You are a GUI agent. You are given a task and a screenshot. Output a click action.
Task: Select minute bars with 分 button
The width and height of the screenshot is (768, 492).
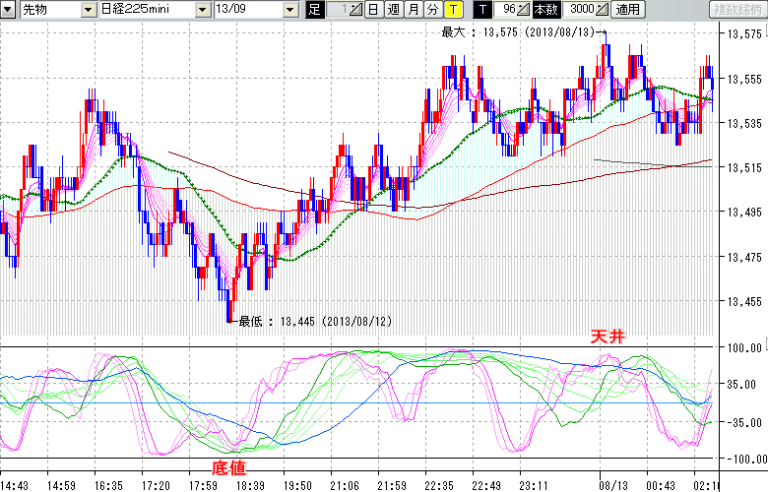click(432, 10)
